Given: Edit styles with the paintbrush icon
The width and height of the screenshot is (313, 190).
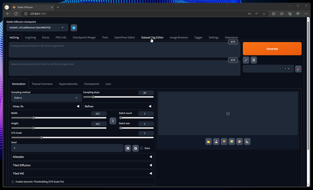Looking at the screenshot, I should pos(298,69).
